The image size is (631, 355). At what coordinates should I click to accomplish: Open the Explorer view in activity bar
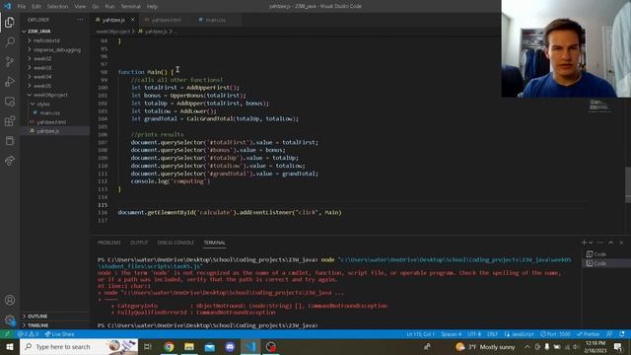pyautogui.click(x=10, y=22)
